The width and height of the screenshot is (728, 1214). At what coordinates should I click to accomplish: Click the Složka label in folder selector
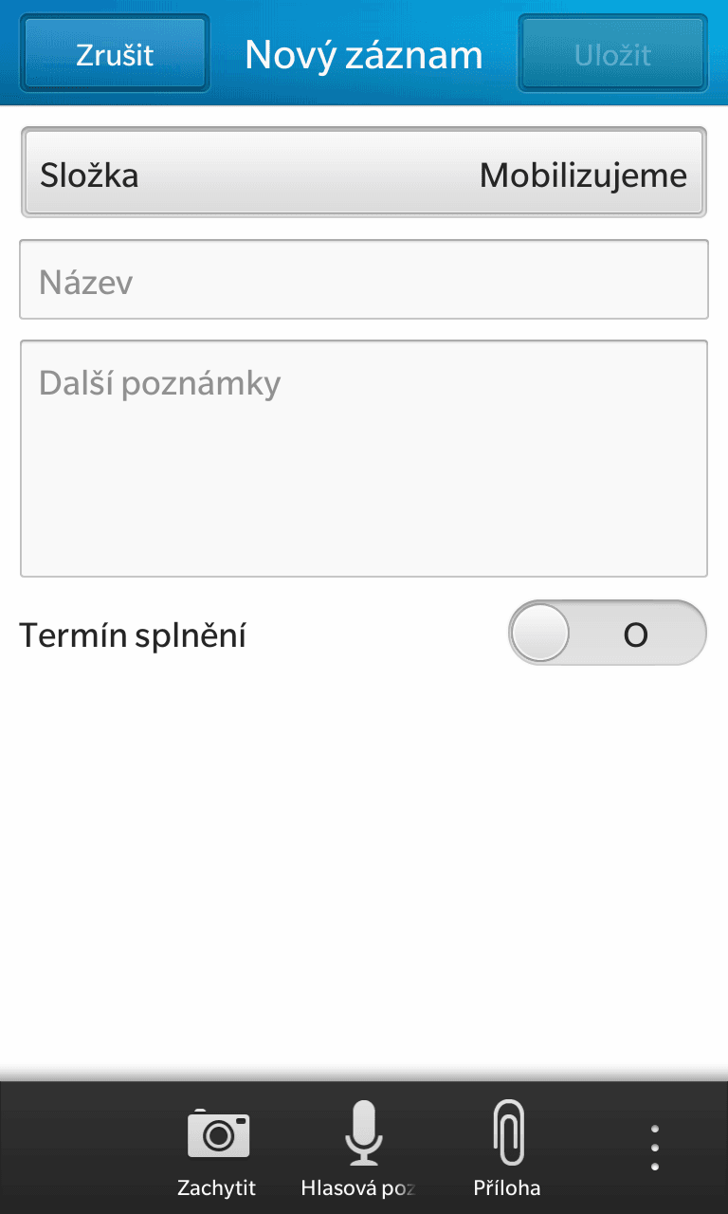pyautogui.click(x=89, y=175)
